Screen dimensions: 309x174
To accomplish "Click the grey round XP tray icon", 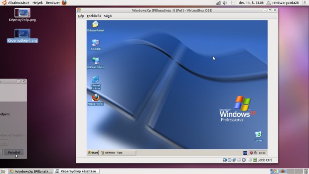I will coord(255,153).
